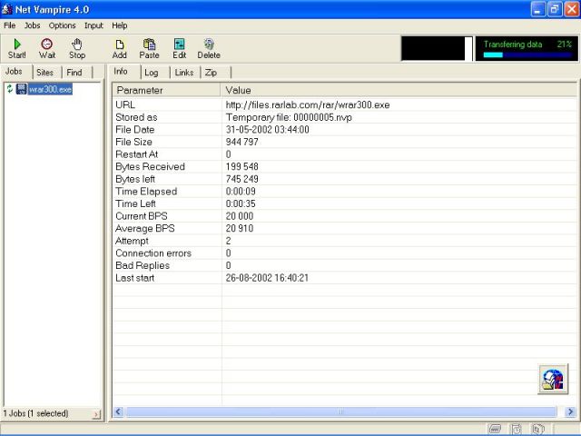Restore down the Net Vampire window

555,9
